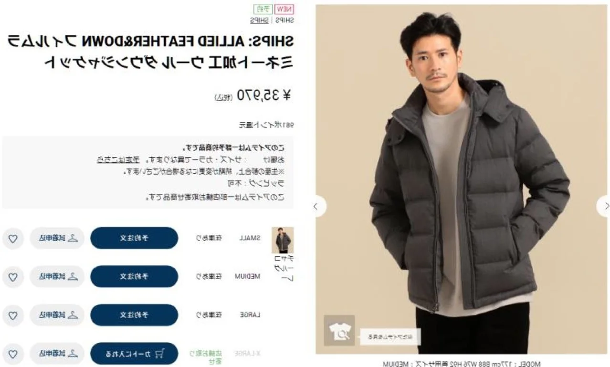Add X-LARGE to cart via cart button
The width and height of the screenshot is (610, 367).
(x=134, y=354)
